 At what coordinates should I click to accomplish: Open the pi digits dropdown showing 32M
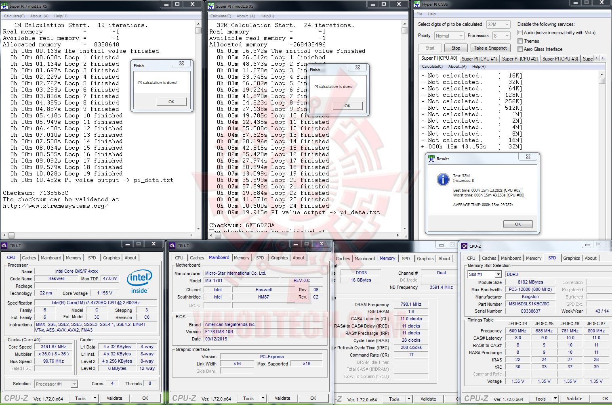click(498, 25)
